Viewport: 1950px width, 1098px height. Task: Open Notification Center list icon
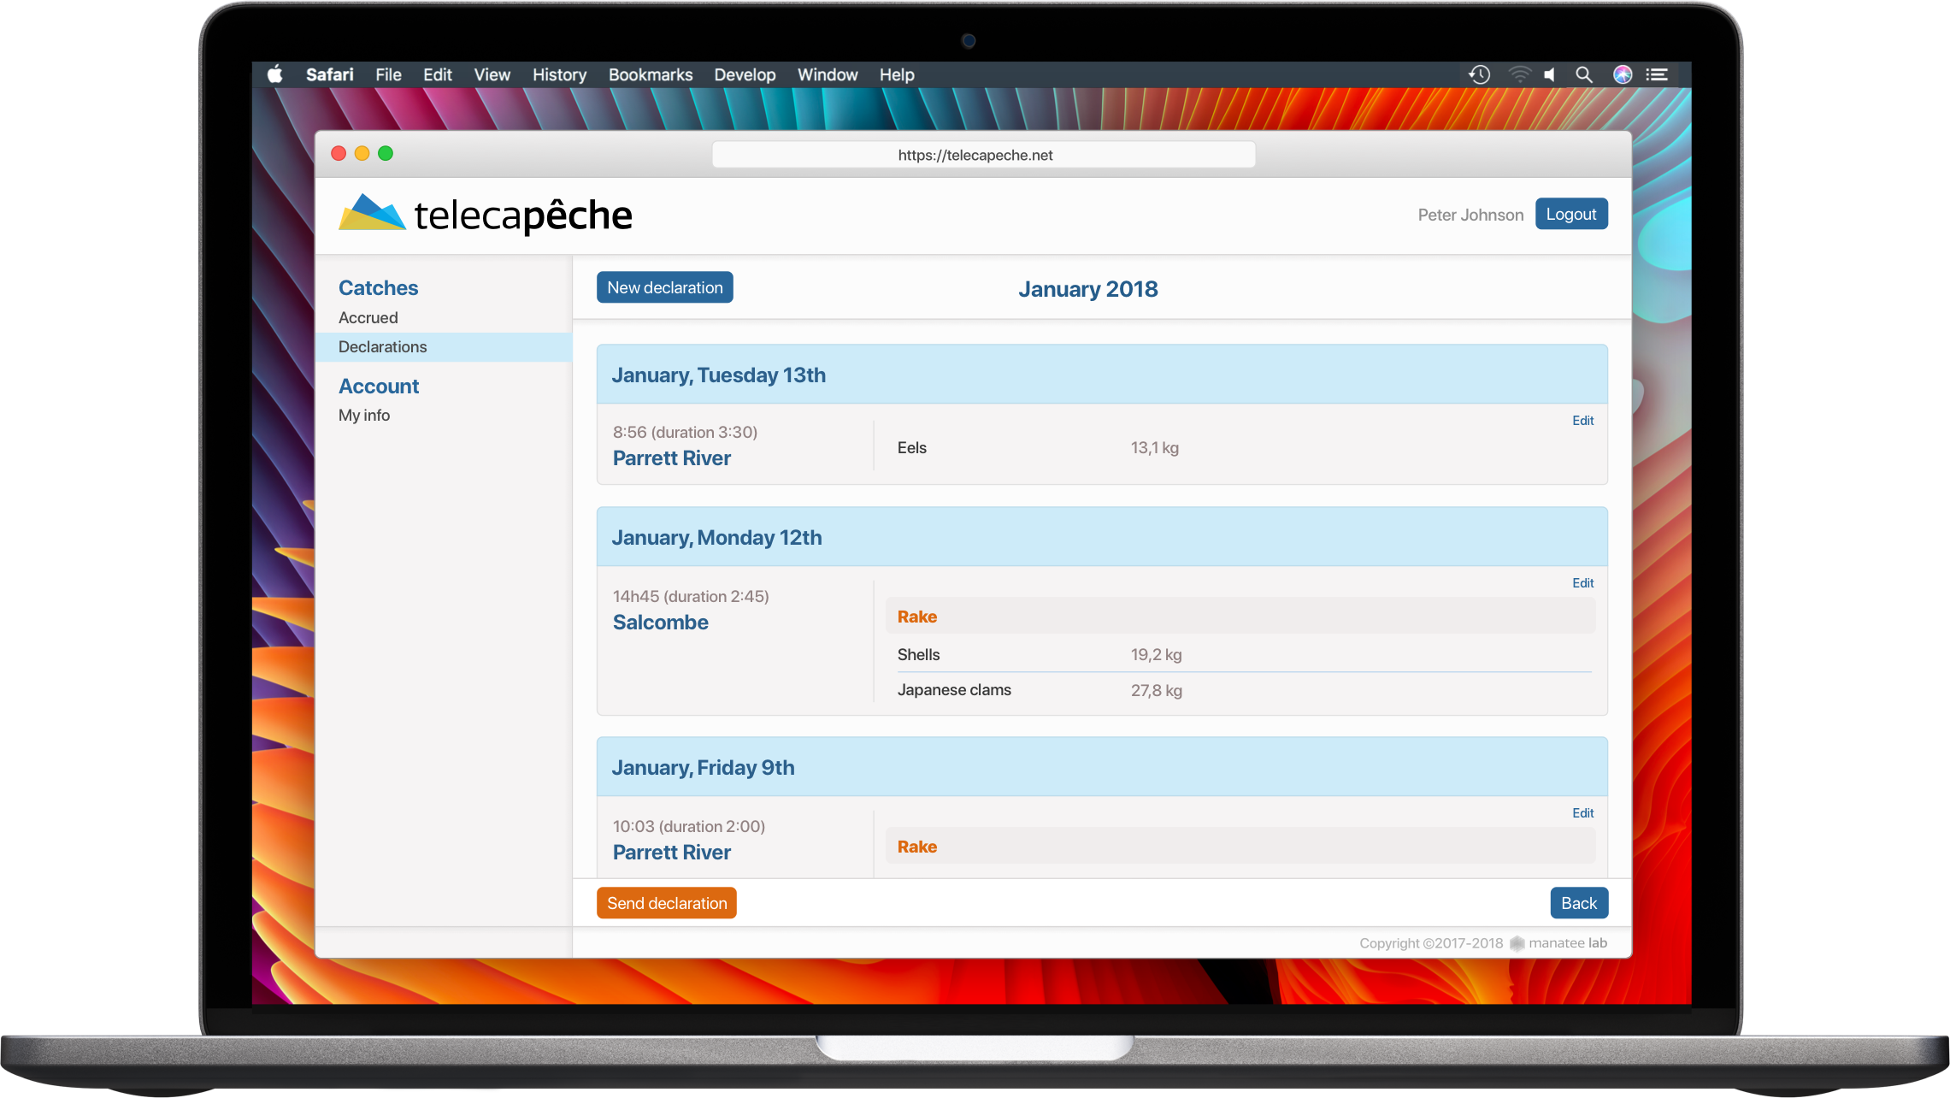point(1657,74)
